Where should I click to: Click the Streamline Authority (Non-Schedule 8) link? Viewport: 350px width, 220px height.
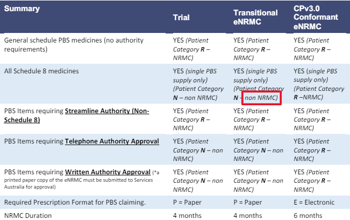77,115
